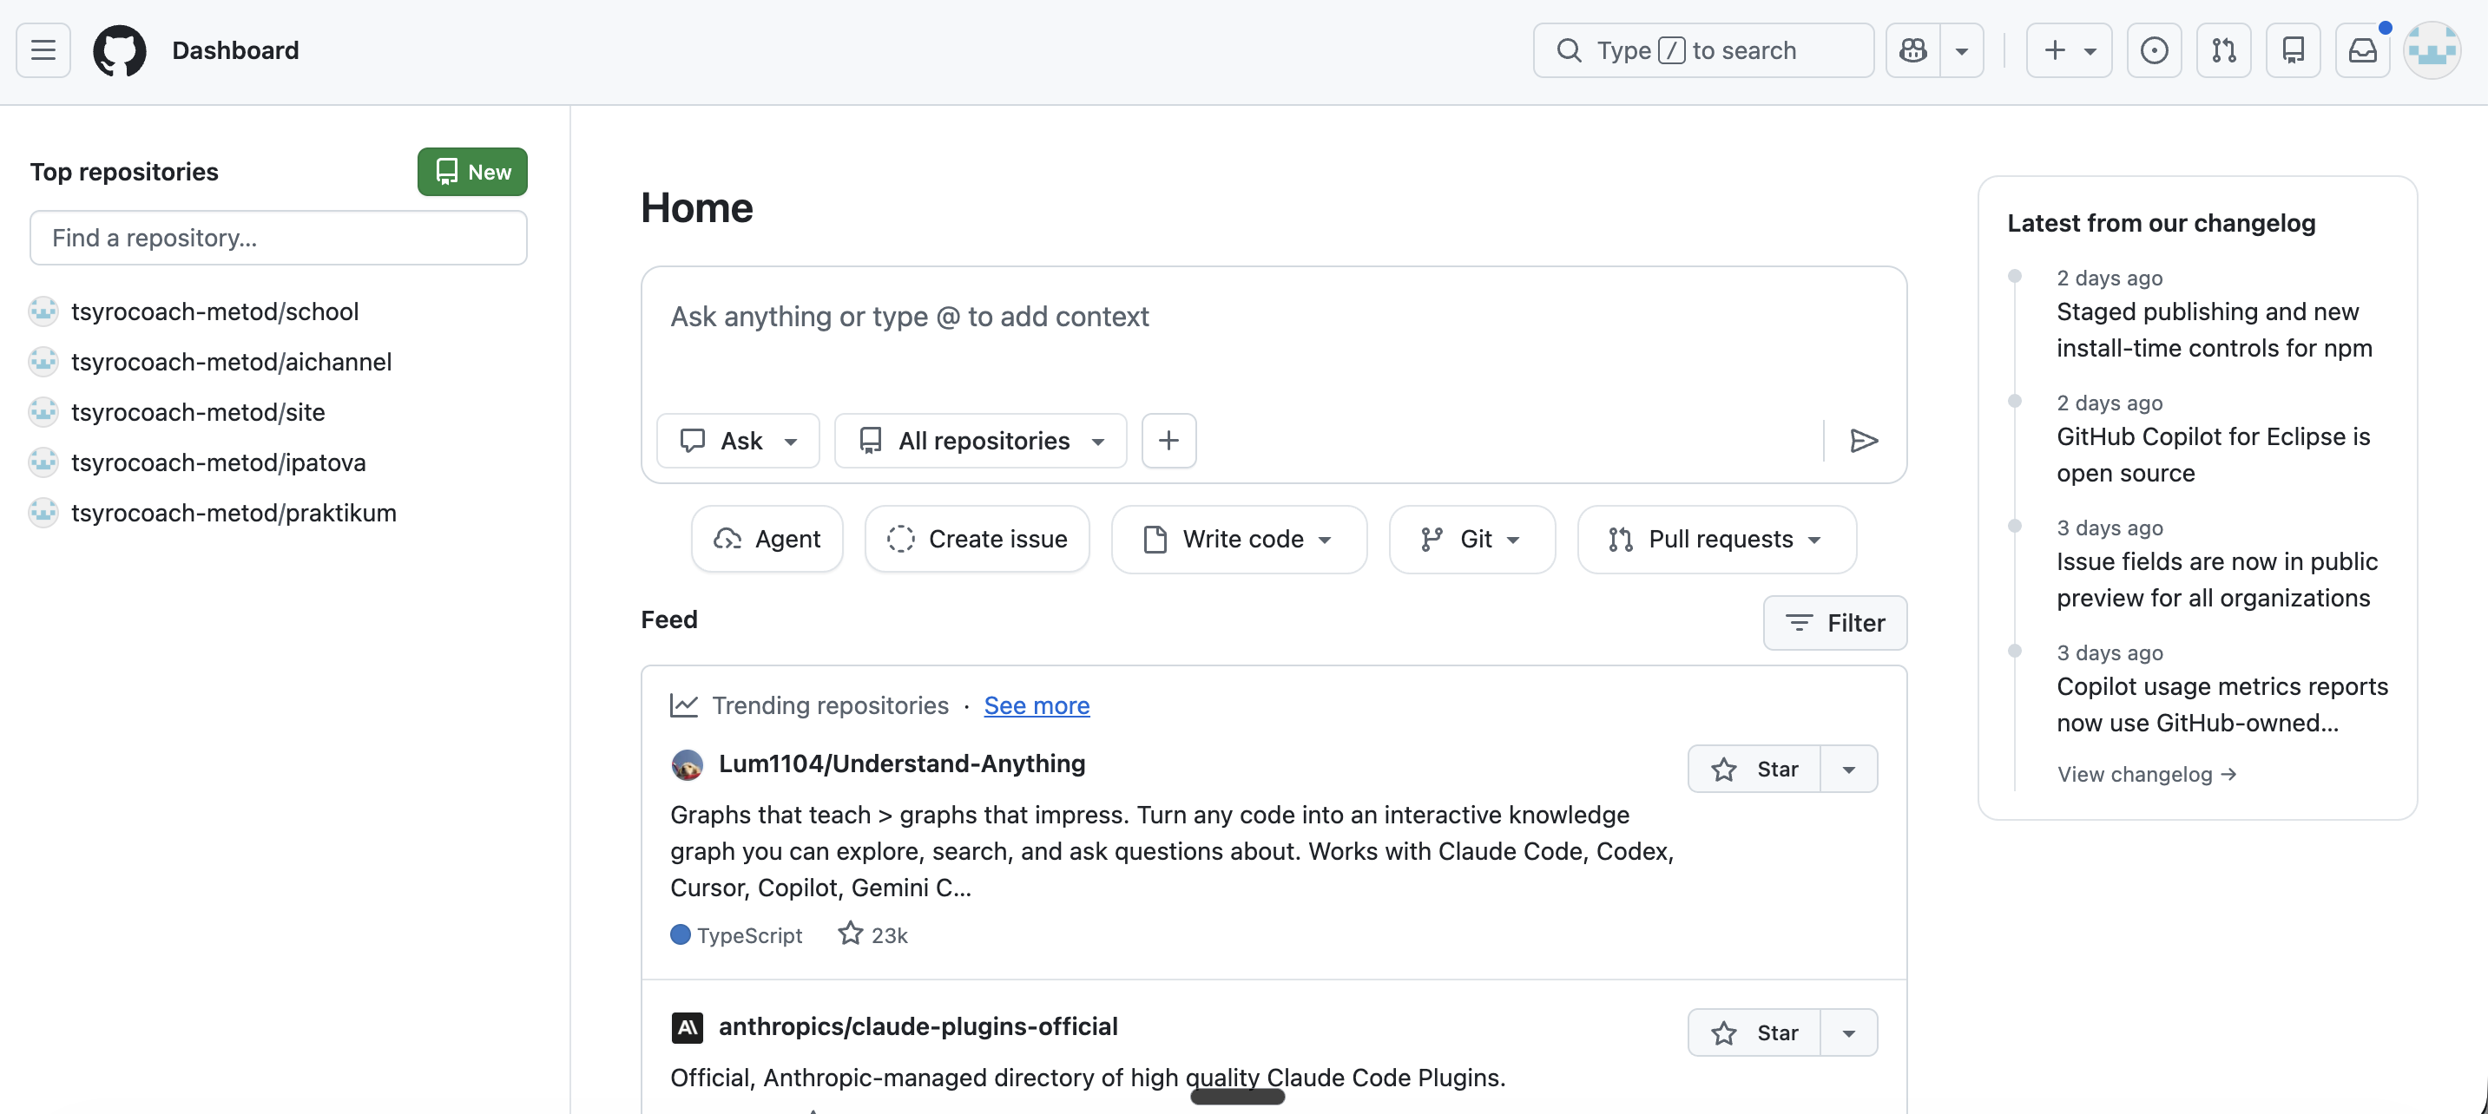Click the plus add context button
This screenshot has height=1114, width=2488.
click(1168, 440)
